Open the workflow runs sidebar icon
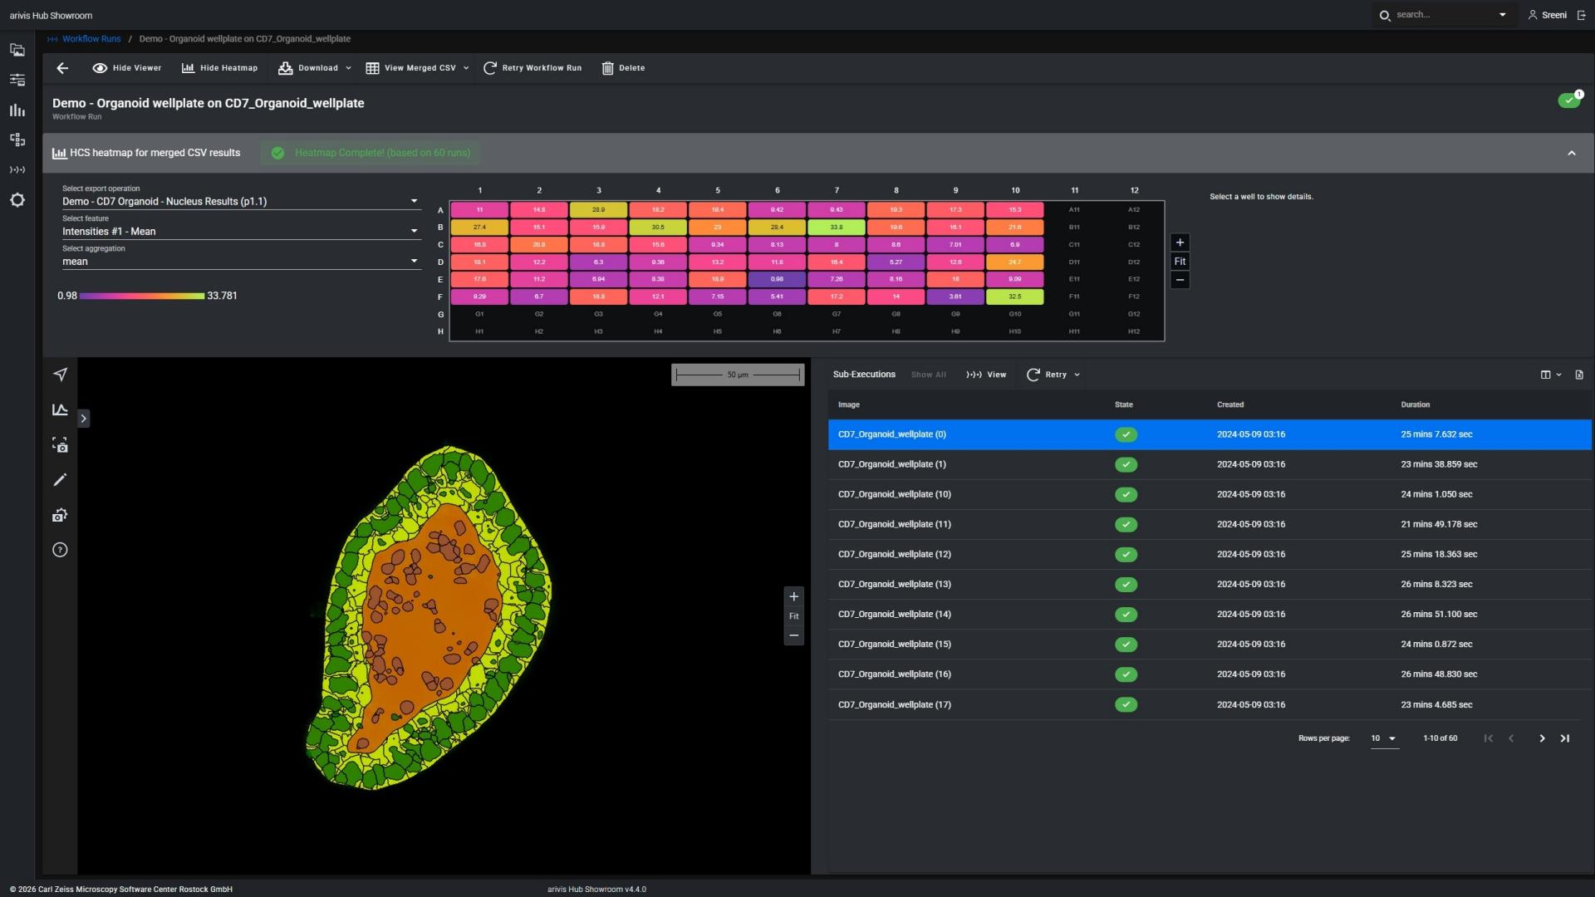The width and height of the screenshot is (1595, 897). point(17,169)
